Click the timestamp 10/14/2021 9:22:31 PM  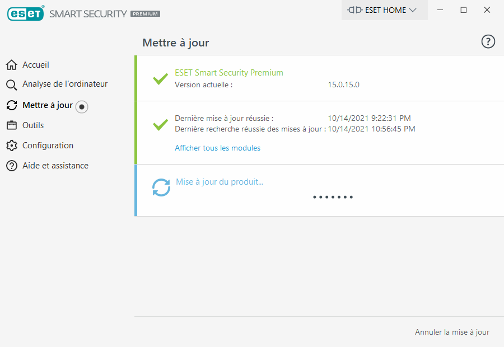click(370, 118)
